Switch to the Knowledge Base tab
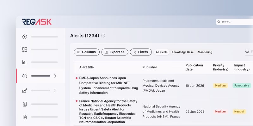 tap(182, 52)
